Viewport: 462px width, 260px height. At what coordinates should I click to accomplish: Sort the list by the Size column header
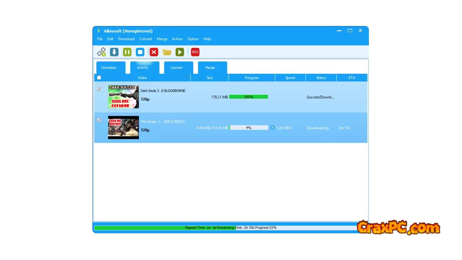(x=209, y=78)
